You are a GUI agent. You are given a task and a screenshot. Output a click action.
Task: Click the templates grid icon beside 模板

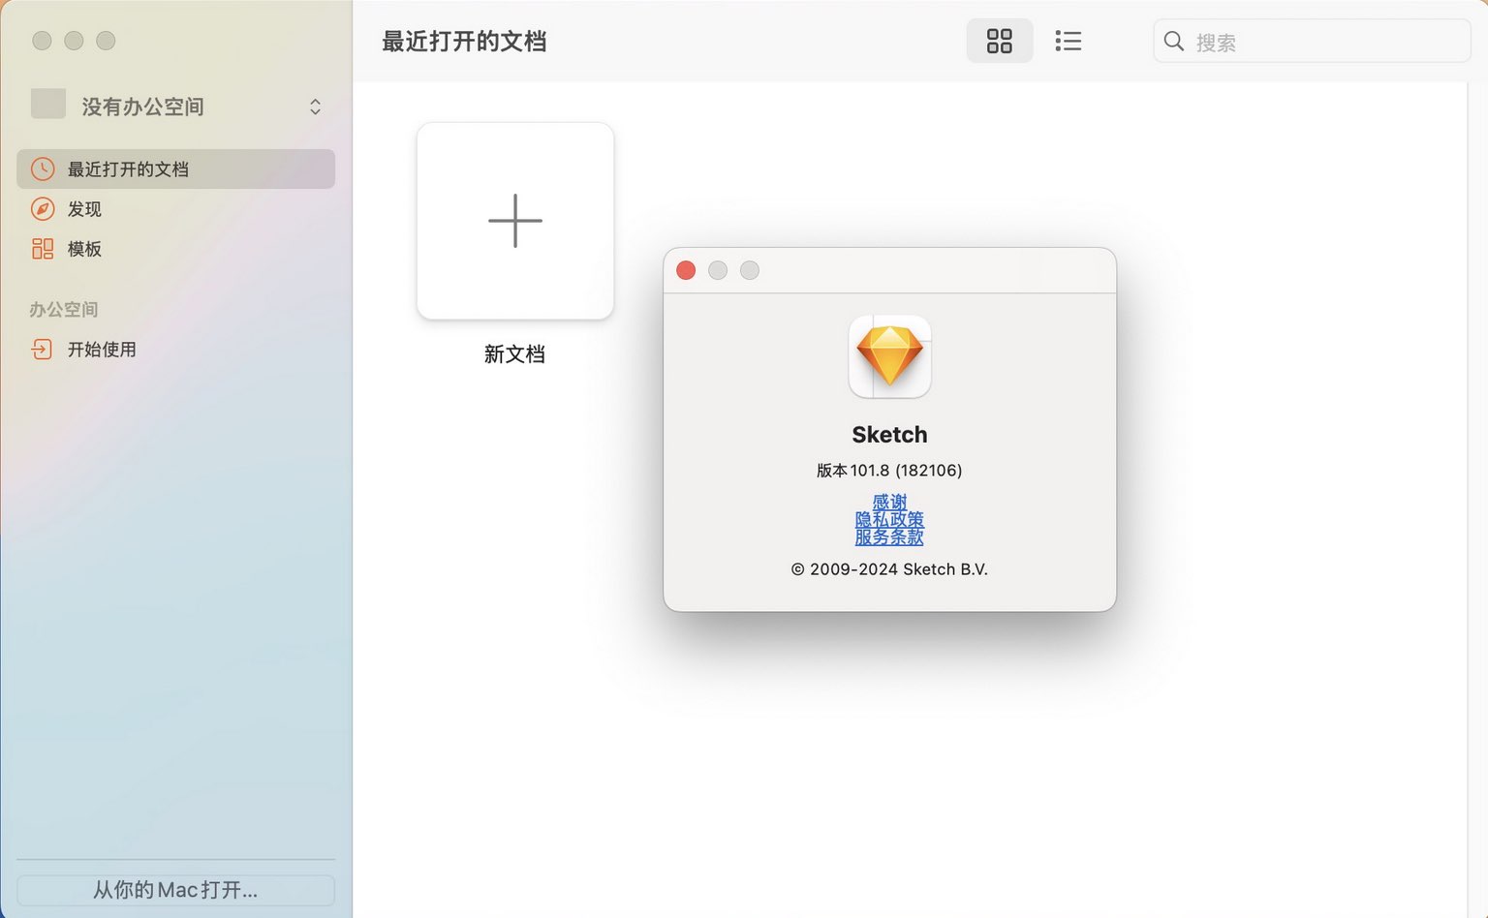tap(43, 249)
